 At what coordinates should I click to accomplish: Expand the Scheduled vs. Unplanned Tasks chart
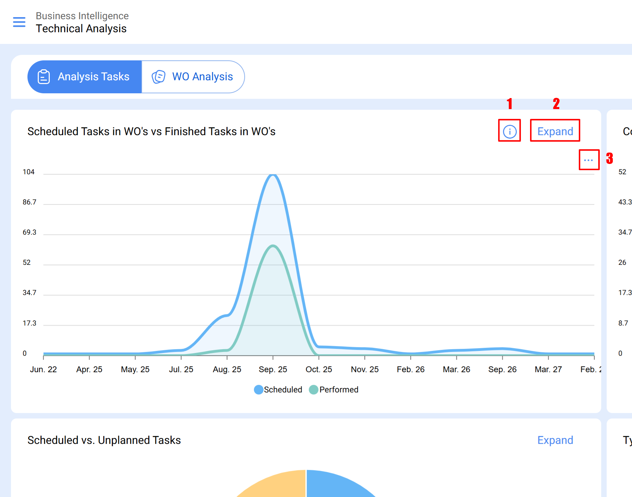pos(555,440)
